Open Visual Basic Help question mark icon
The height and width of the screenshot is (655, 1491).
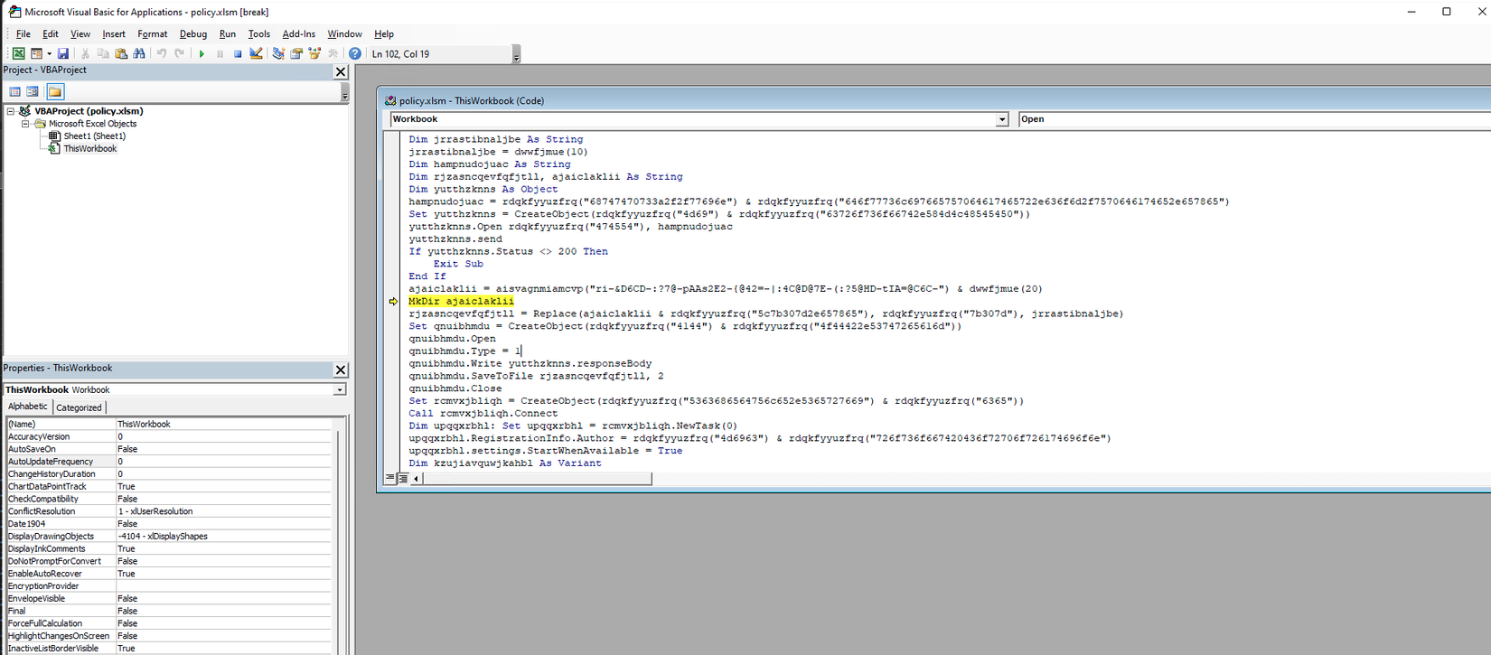(355, 54)
